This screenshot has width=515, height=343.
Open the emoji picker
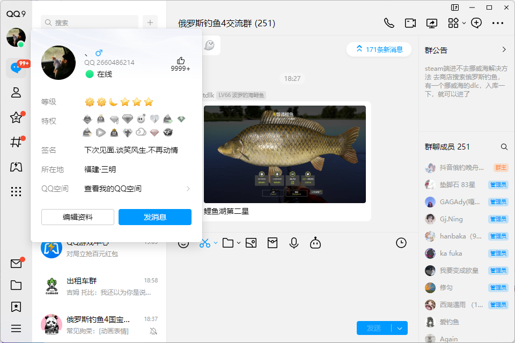point(183,243)
